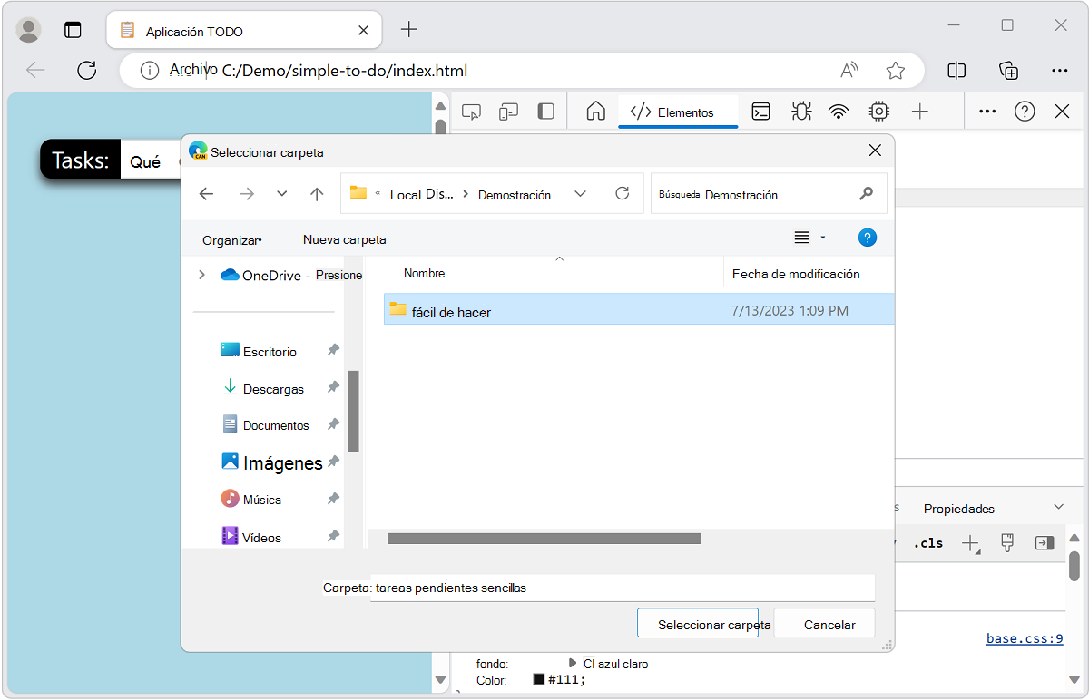Toggle the rendering emulation paintbrush icon

click(1006, 543)
